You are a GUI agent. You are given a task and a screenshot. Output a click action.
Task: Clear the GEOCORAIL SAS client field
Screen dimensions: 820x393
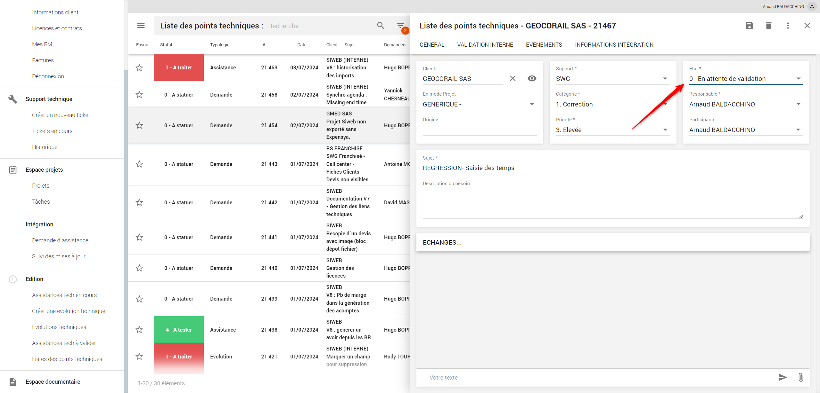coord(513,78)
